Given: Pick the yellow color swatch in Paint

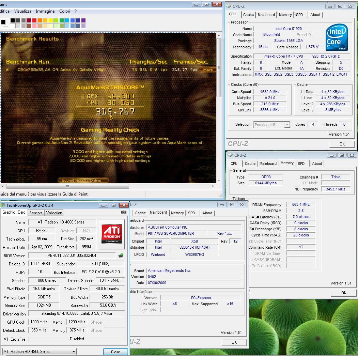Looking at the screenshot, I should point(51,20).
